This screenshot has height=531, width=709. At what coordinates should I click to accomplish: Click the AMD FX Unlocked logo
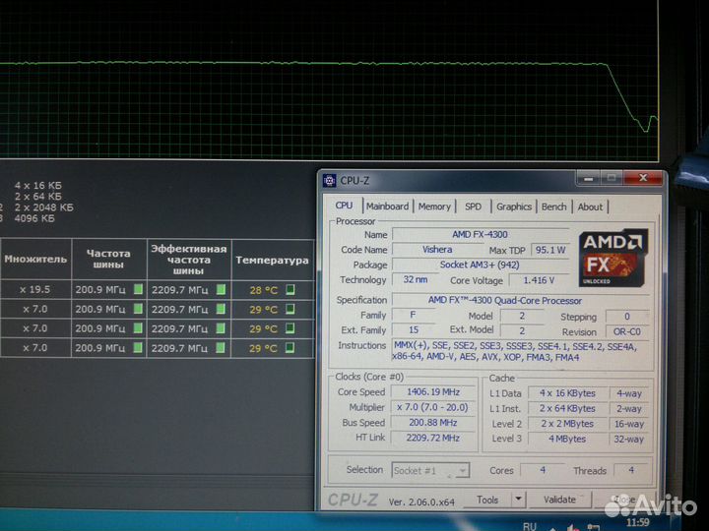pyautogui.click(x=613, y=258)
